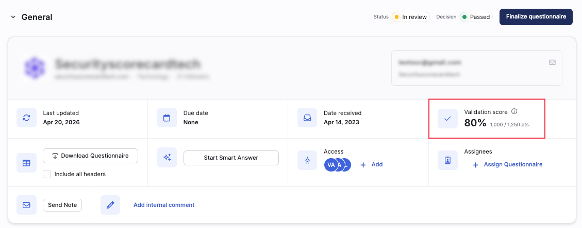Click the internal comment pencil icon

click(110, 205)
